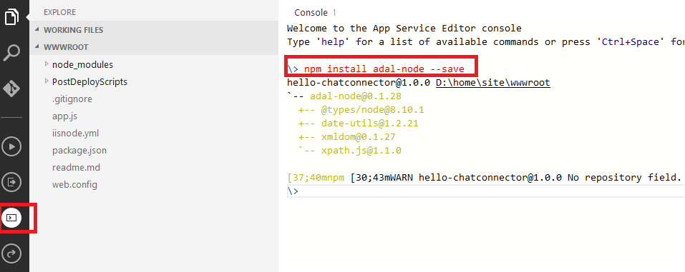
Task: Expand the node_modules folder arrow
Action: coord(47,64)
